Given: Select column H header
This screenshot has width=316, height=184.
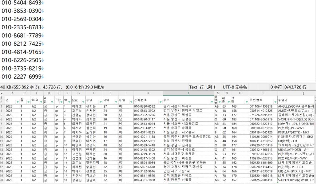Looking at the screenshot, I should 94,93.
